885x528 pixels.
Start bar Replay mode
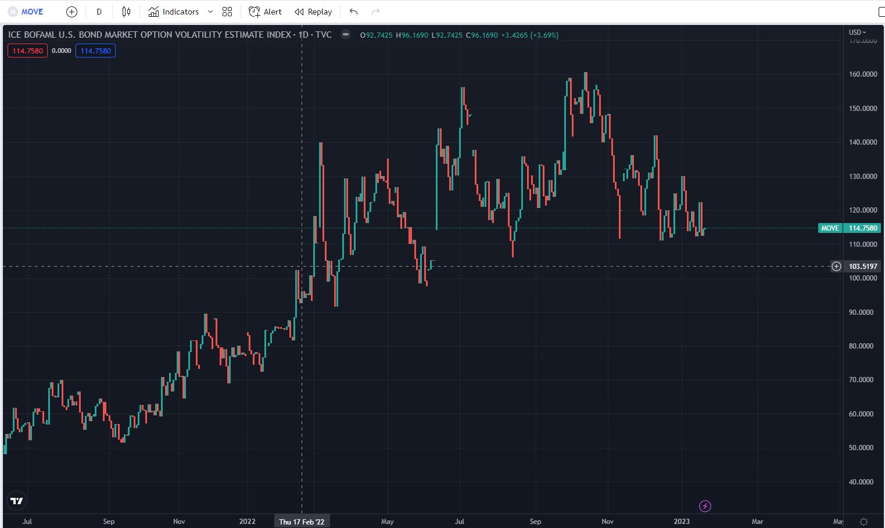313,12
